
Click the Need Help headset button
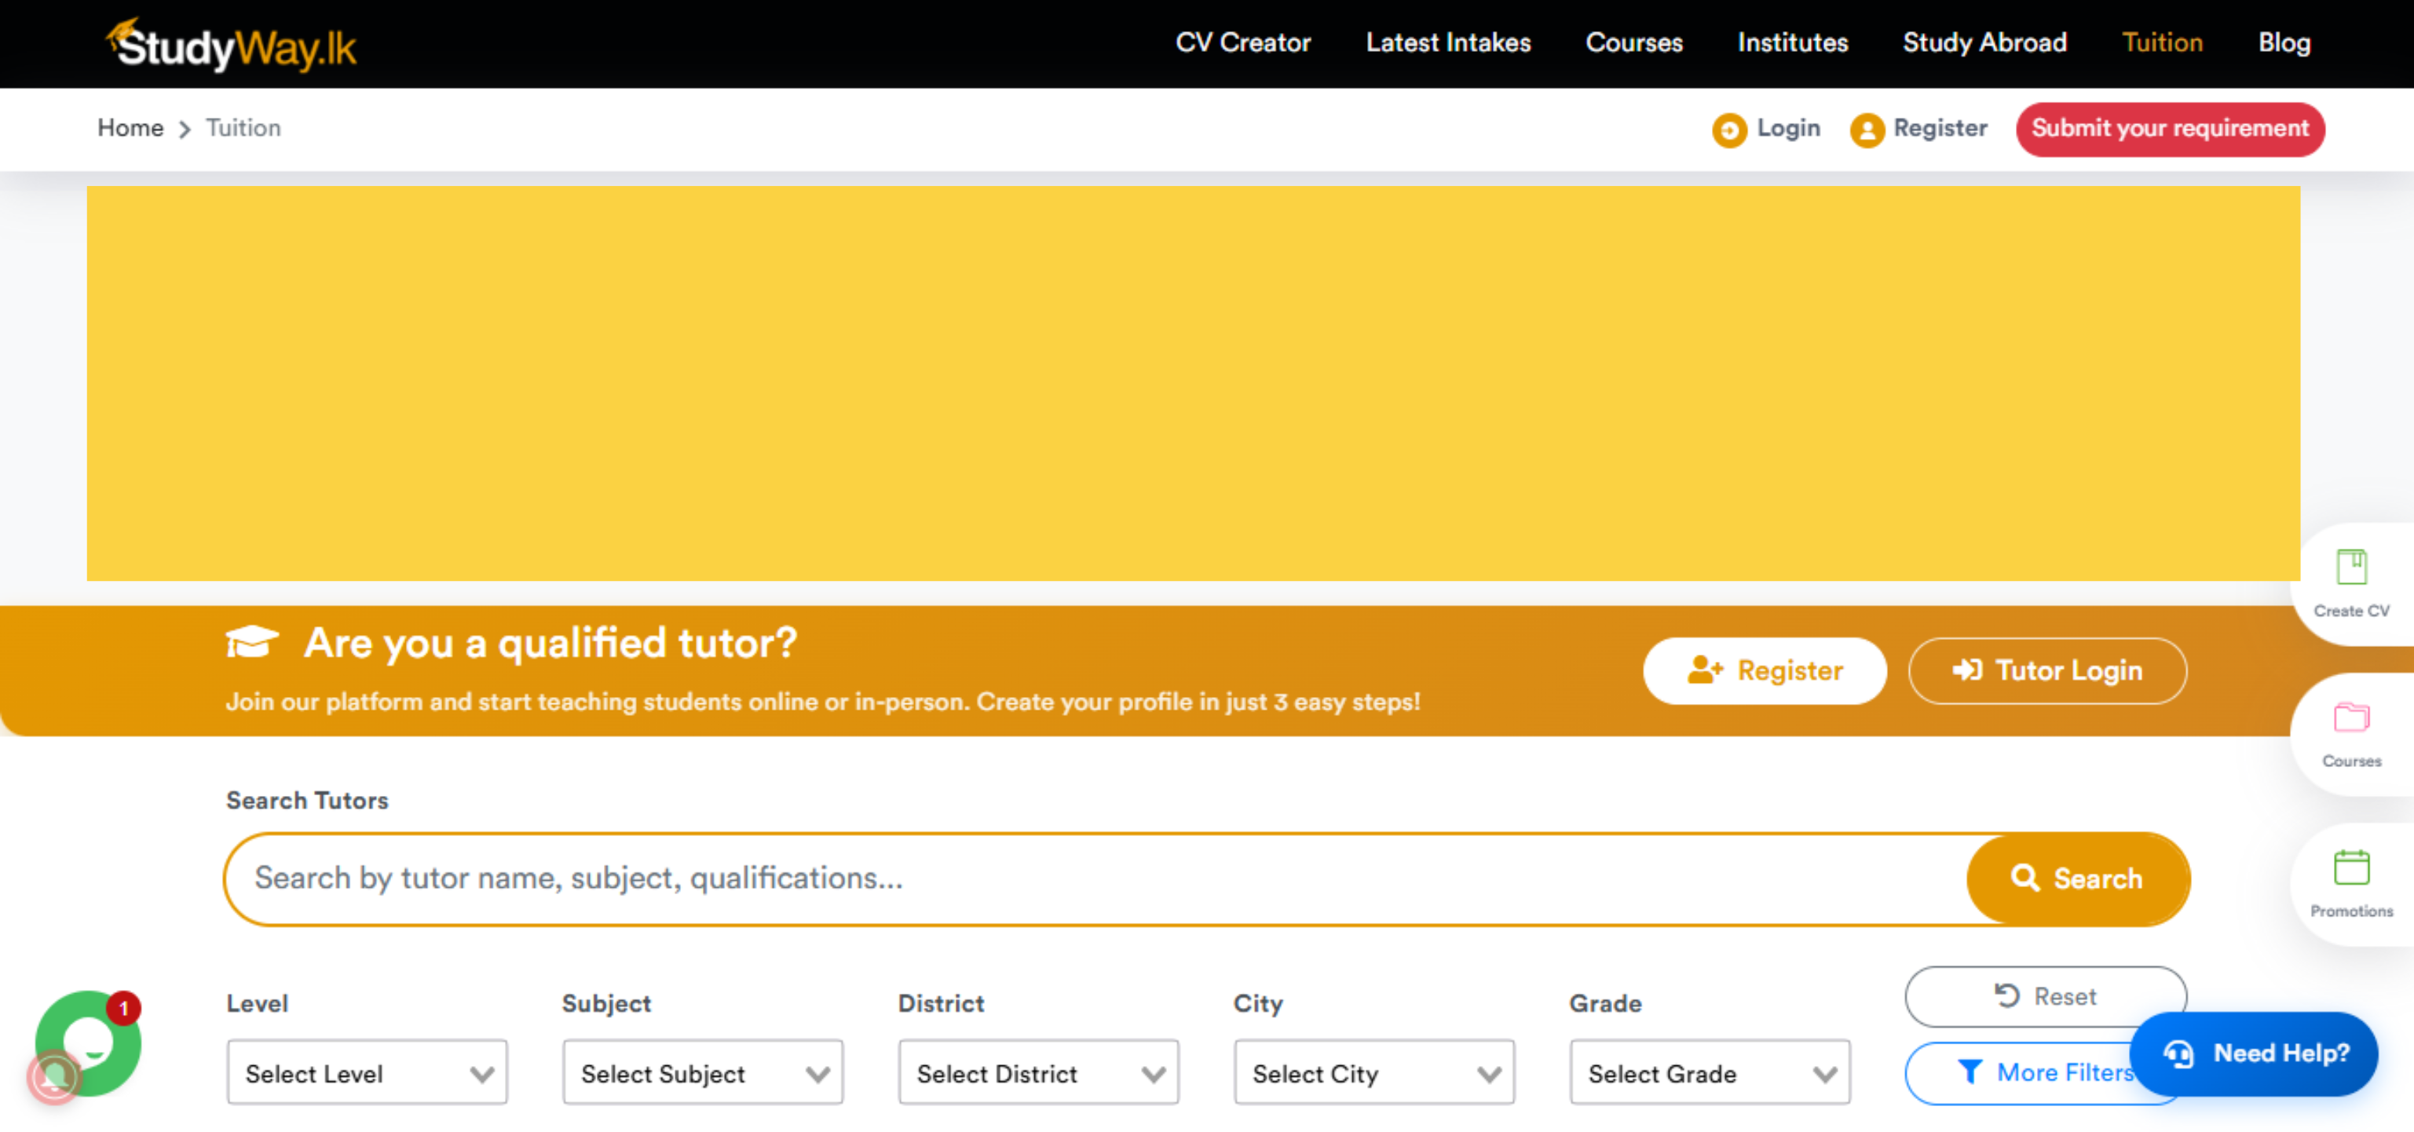click(2253, 1053)
